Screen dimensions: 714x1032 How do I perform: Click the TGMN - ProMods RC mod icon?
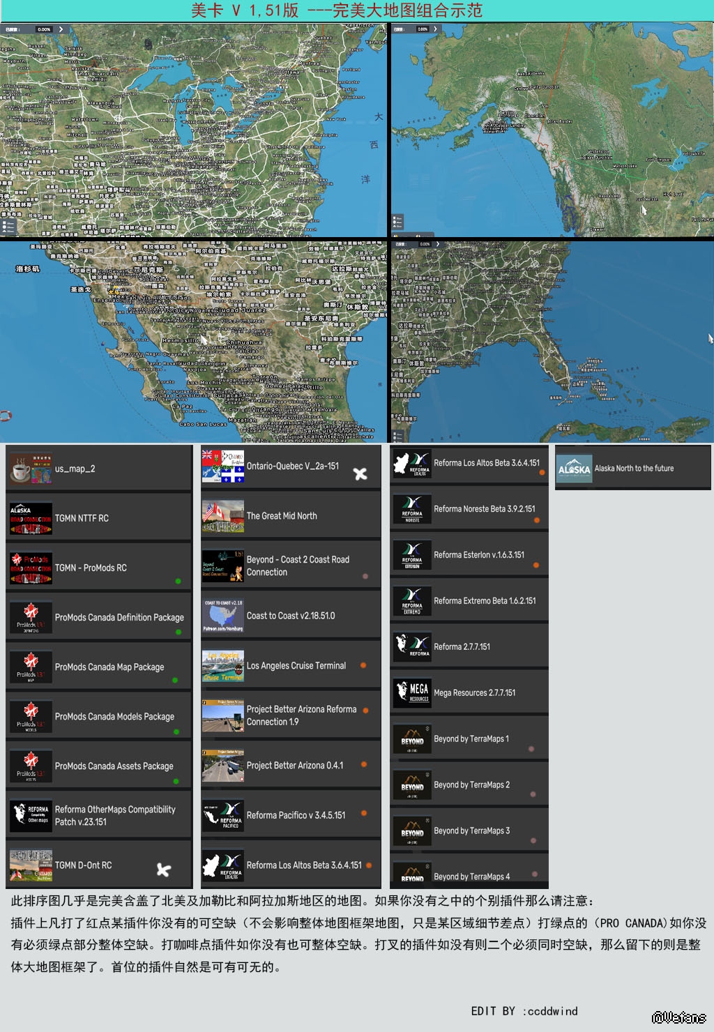pyautogui.click(x=31, y=568)
